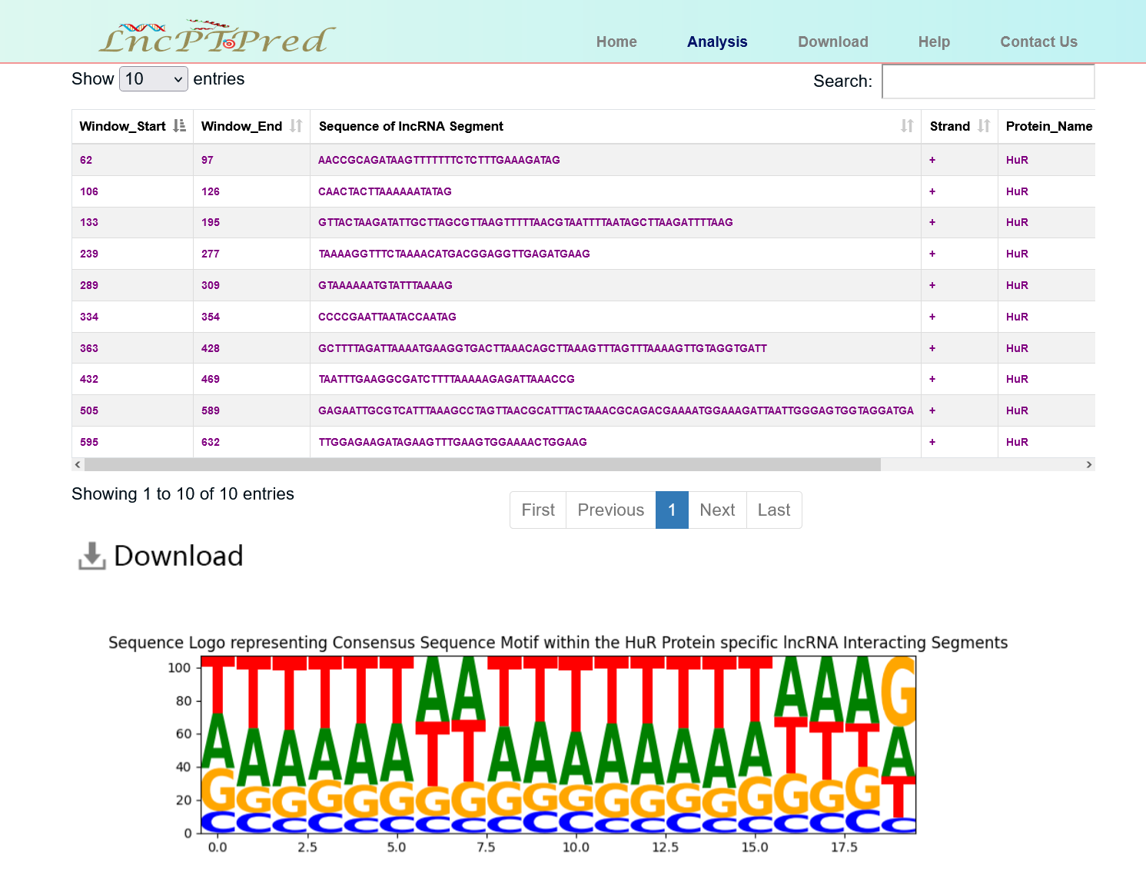Click the Download arrow icon
This screenshot has width=1146, height=877.
pos(92,556)
